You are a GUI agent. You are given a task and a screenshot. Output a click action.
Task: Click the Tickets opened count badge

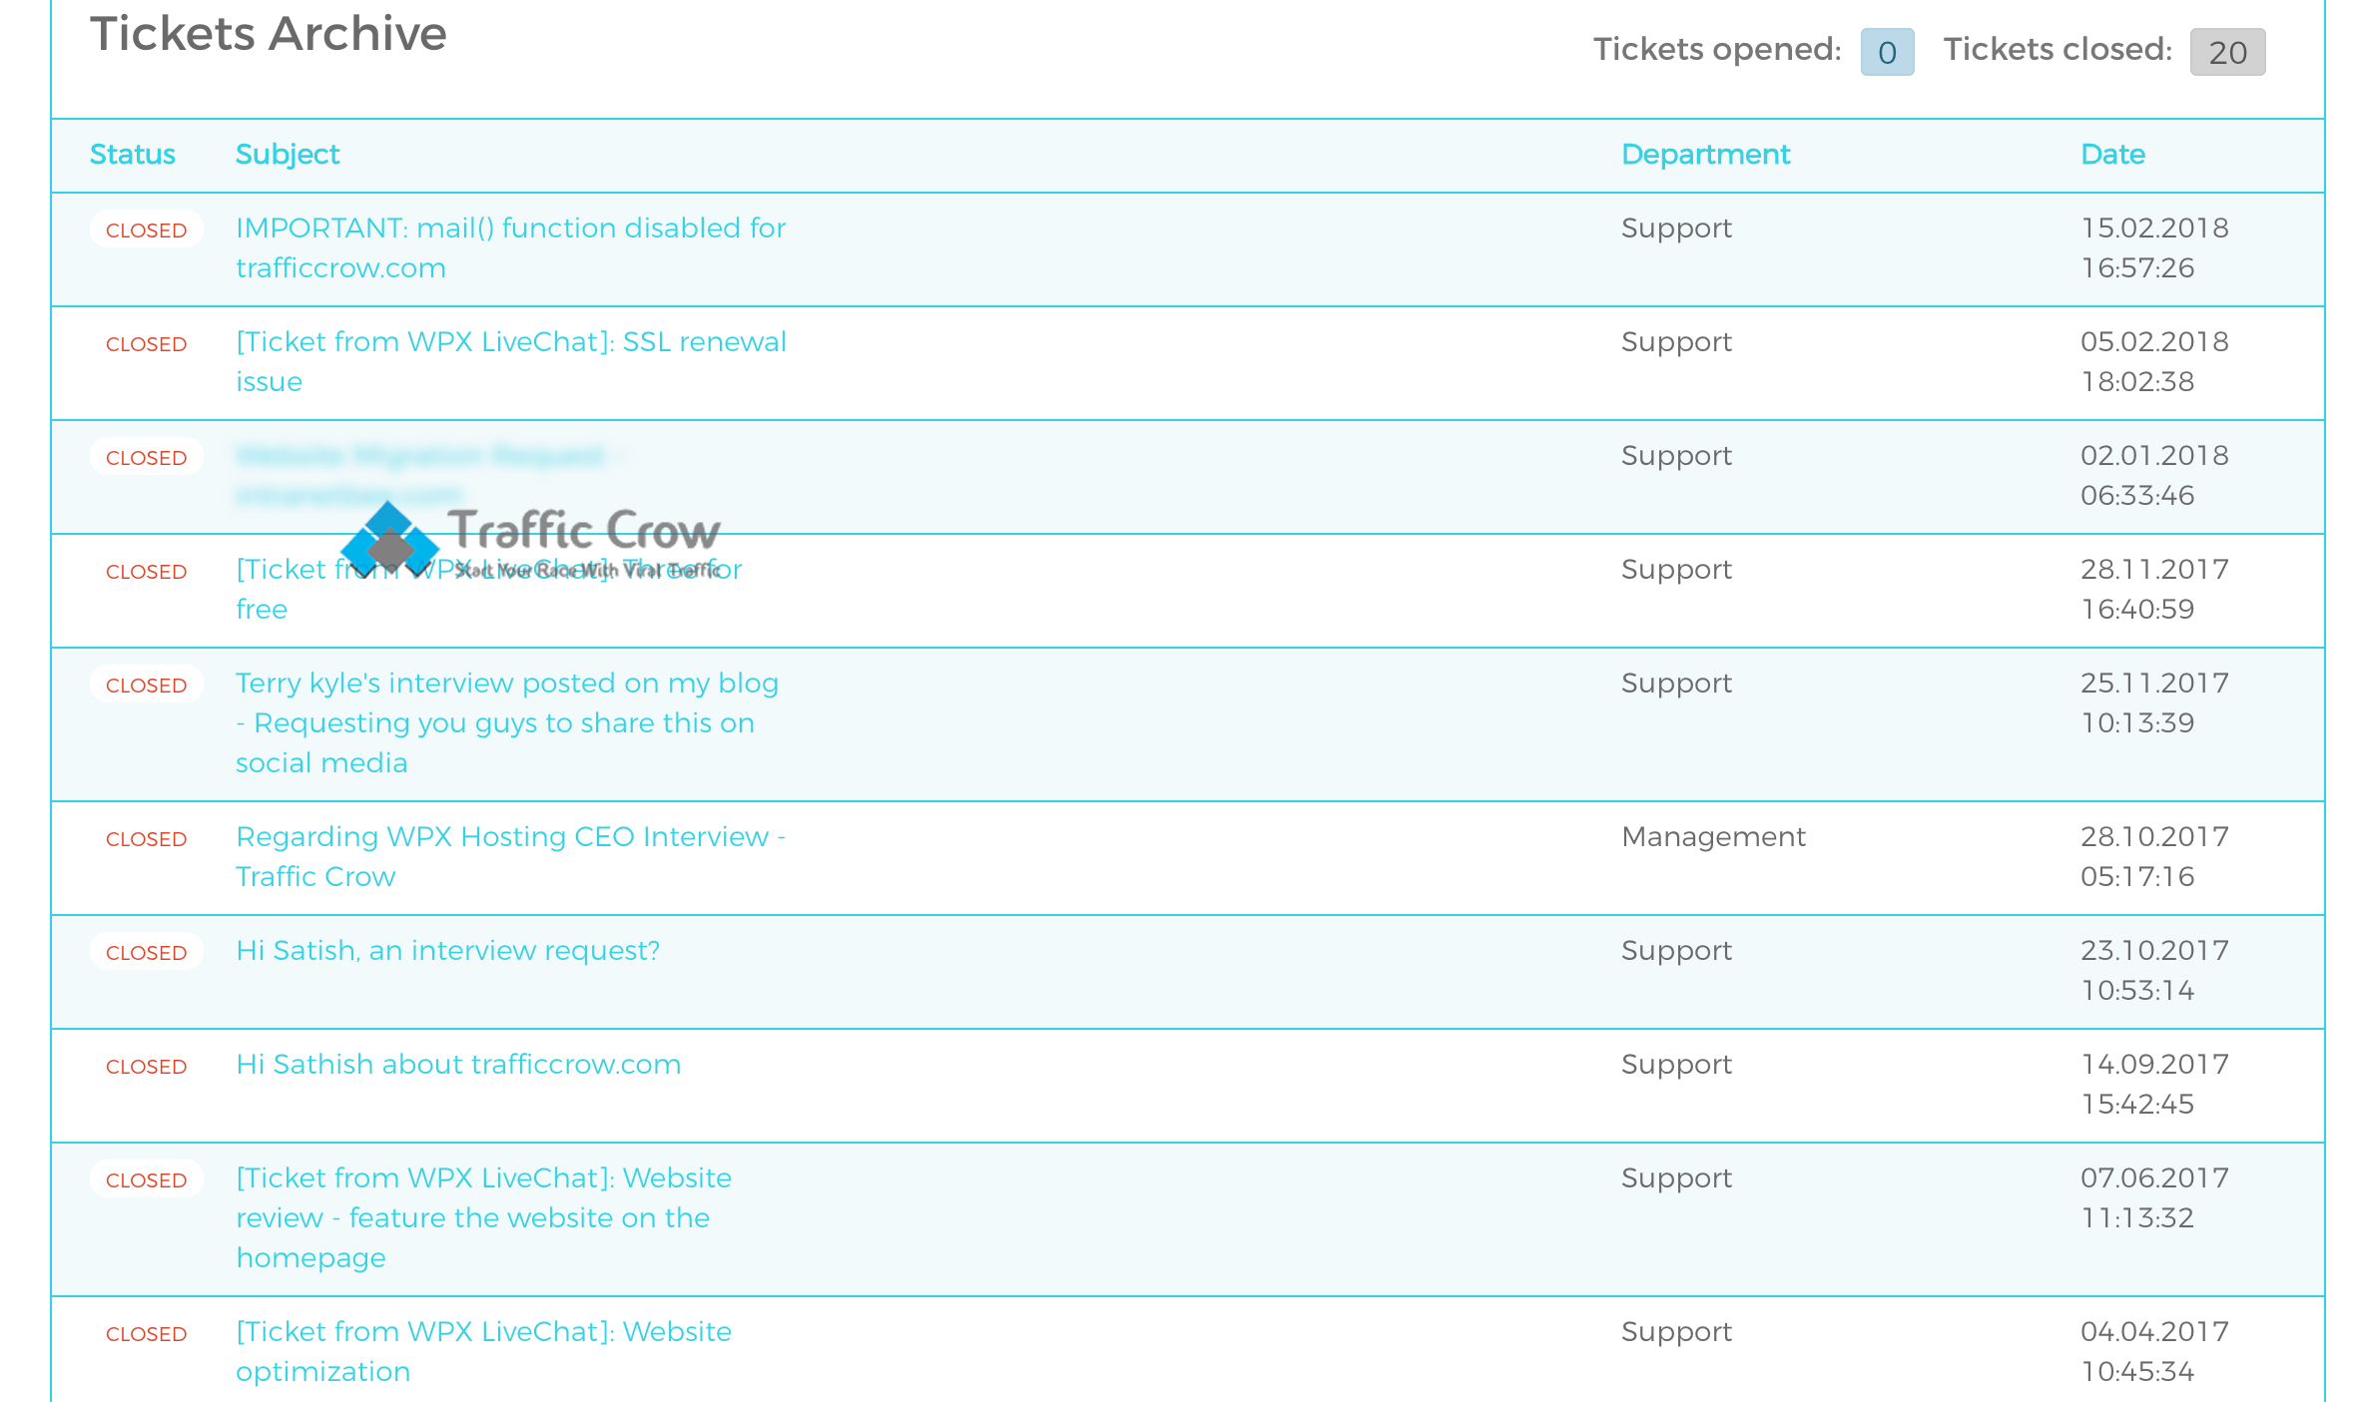tap(1887, 52)
